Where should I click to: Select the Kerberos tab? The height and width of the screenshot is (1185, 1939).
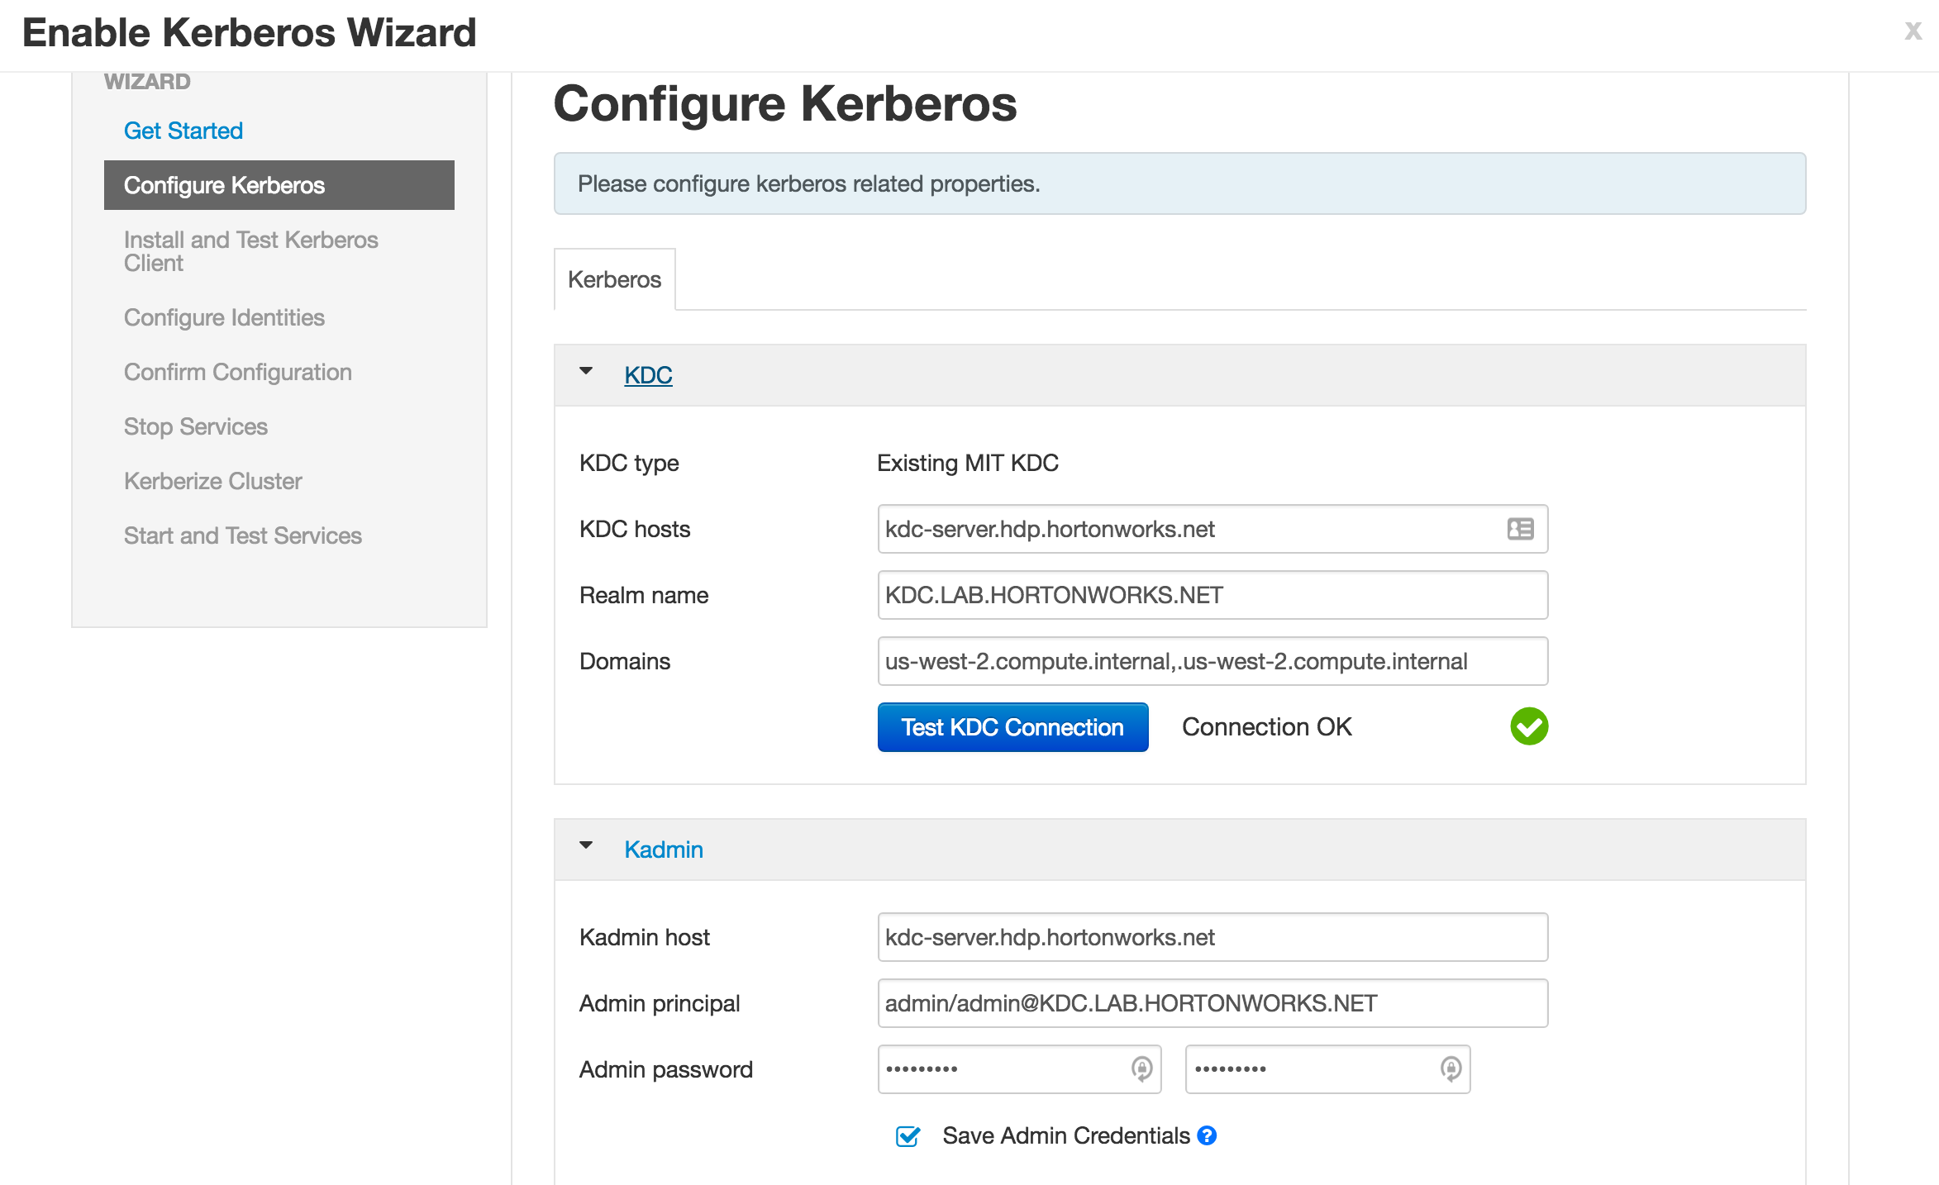(614, 279)
